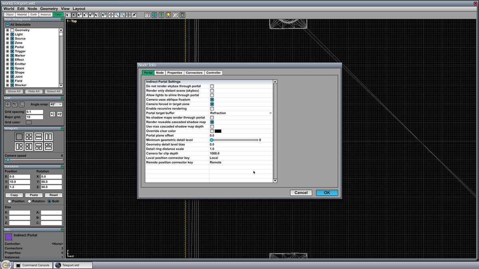The image size is (479, 269).
Task: Select the Rotation radio button in Transform
Action: tap(28, 201)
